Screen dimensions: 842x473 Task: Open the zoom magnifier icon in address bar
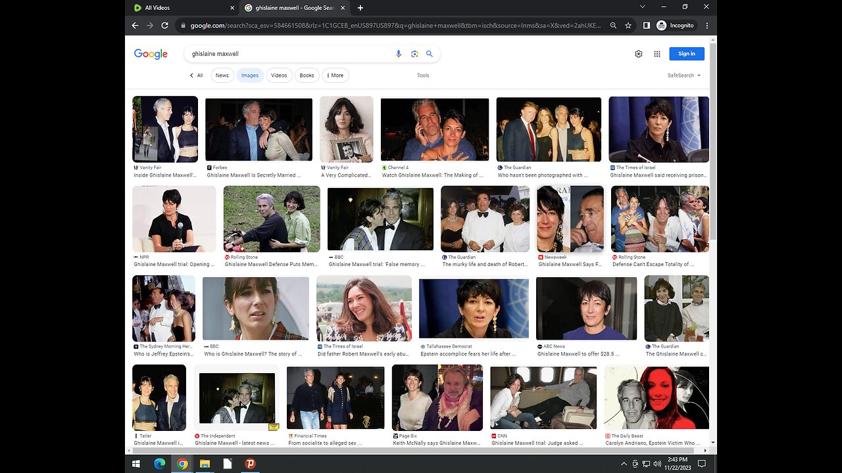613,26
